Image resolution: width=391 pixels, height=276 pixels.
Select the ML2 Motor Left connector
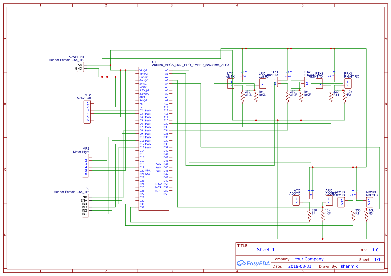coord(87,112)
